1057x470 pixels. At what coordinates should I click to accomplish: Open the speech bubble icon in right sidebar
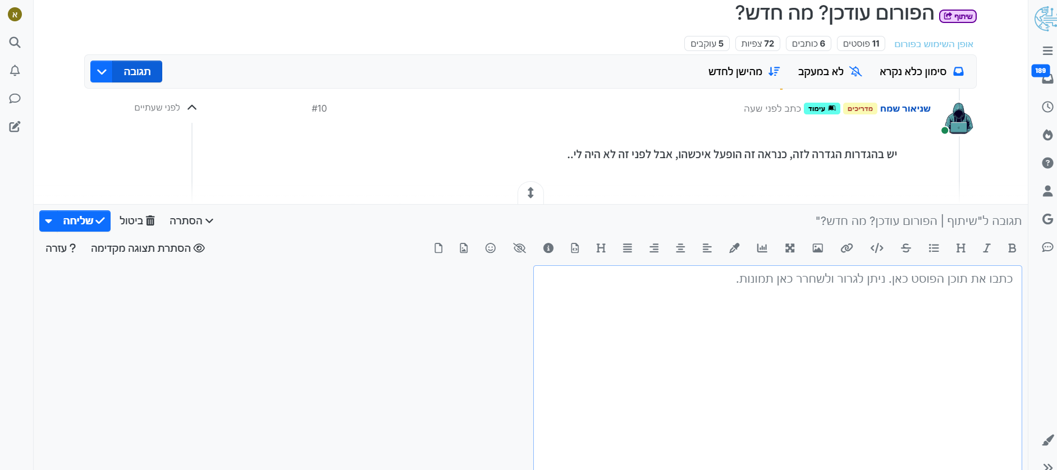coord(1047,247)
